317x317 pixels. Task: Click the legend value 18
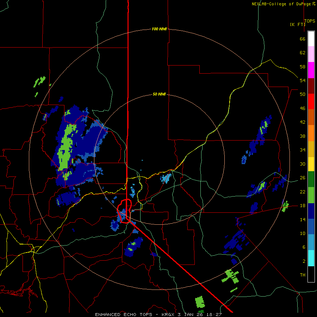[x=303, y=206]
